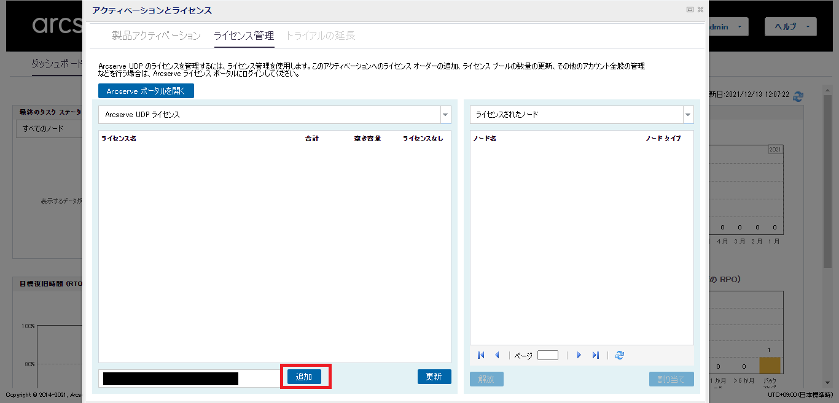Click the 追加 button
The image size is (839, 403).
(304, 377)
